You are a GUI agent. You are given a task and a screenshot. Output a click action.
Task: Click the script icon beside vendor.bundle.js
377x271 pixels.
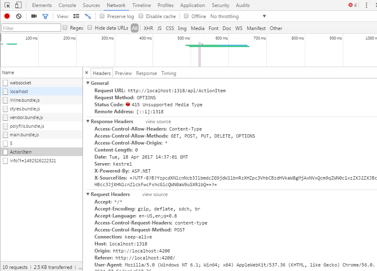[x=5, y=117]
